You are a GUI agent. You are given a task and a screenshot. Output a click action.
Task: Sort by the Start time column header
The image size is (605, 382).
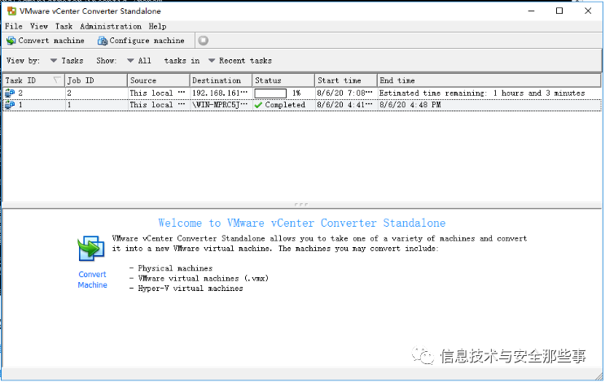coord(346,80)
